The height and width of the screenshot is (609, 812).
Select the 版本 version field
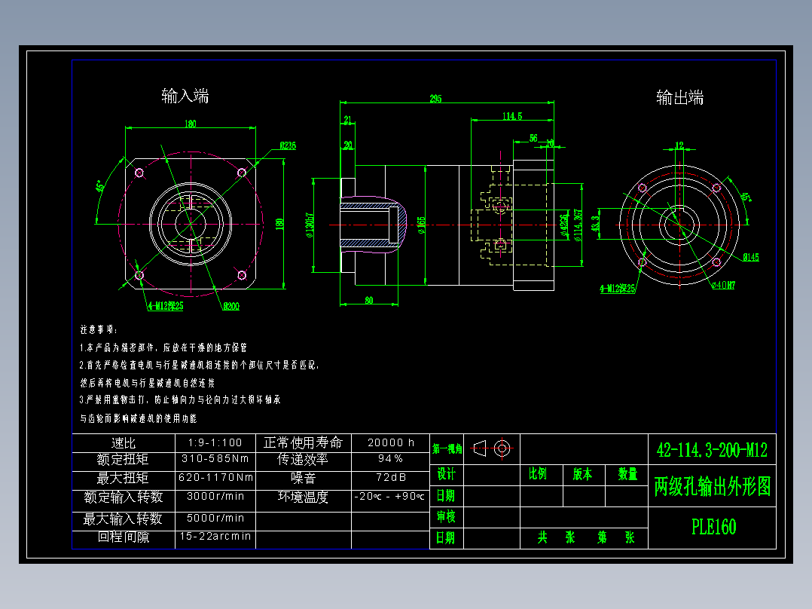[584, 474]
